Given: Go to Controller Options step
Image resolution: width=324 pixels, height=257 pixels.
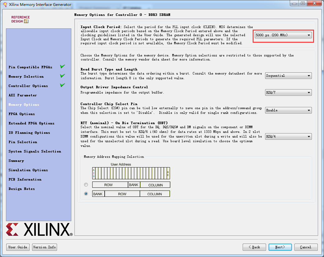Looking at the screenshot, I should pyautogui.click(x=28, y=86).
